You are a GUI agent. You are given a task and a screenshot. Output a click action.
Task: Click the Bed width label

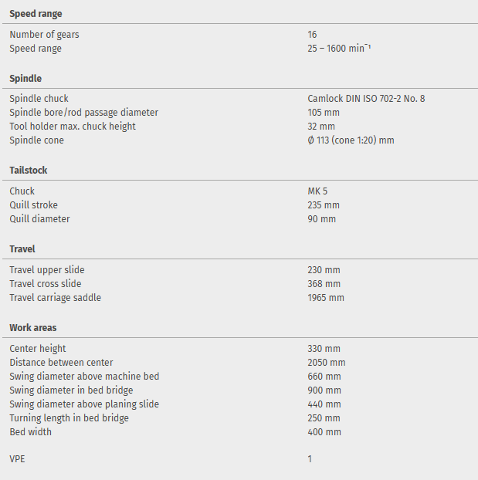30,432
